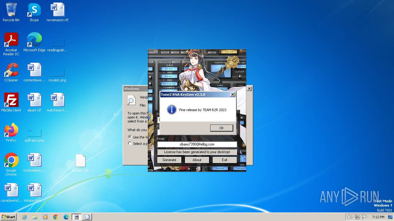394x221 pixels.
Task: Launch the Skype desktop shortcut
Action: tap(34, 12)
